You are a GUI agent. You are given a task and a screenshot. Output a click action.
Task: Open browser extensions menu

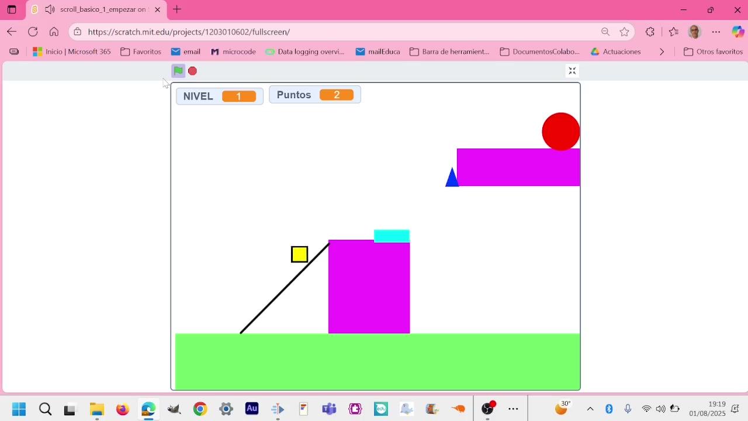(x=650, y=32)
